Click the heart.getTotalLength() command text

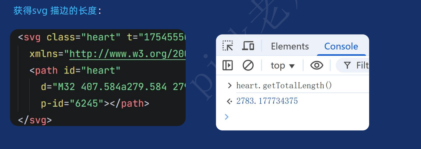click(284, 86)
